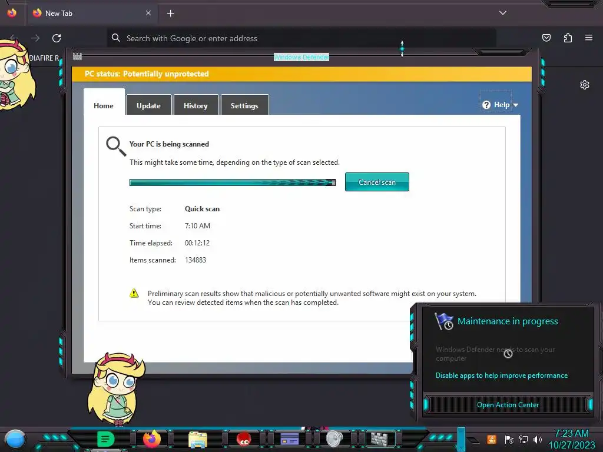This screenshot has width=603, height=452.
Task: Click the scan progress bar
Action: pos(232,182)
